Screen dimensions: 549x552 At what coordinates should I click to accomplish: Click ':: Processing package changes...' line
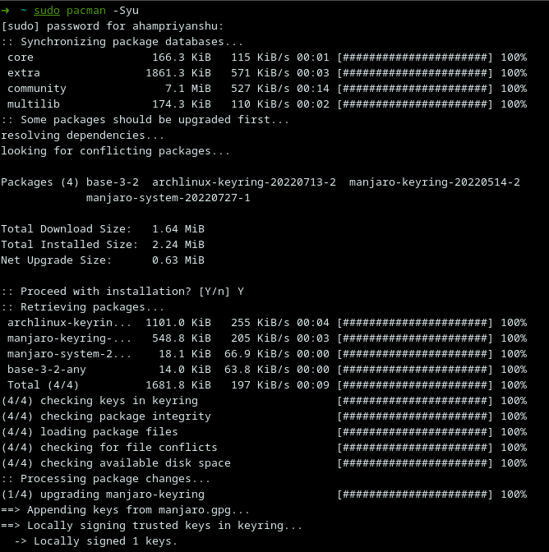(x=106, y=479)
